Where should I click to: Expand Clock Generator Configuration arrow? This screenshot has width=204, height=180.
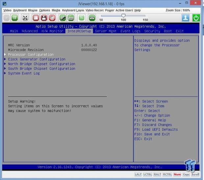point(5,59)
